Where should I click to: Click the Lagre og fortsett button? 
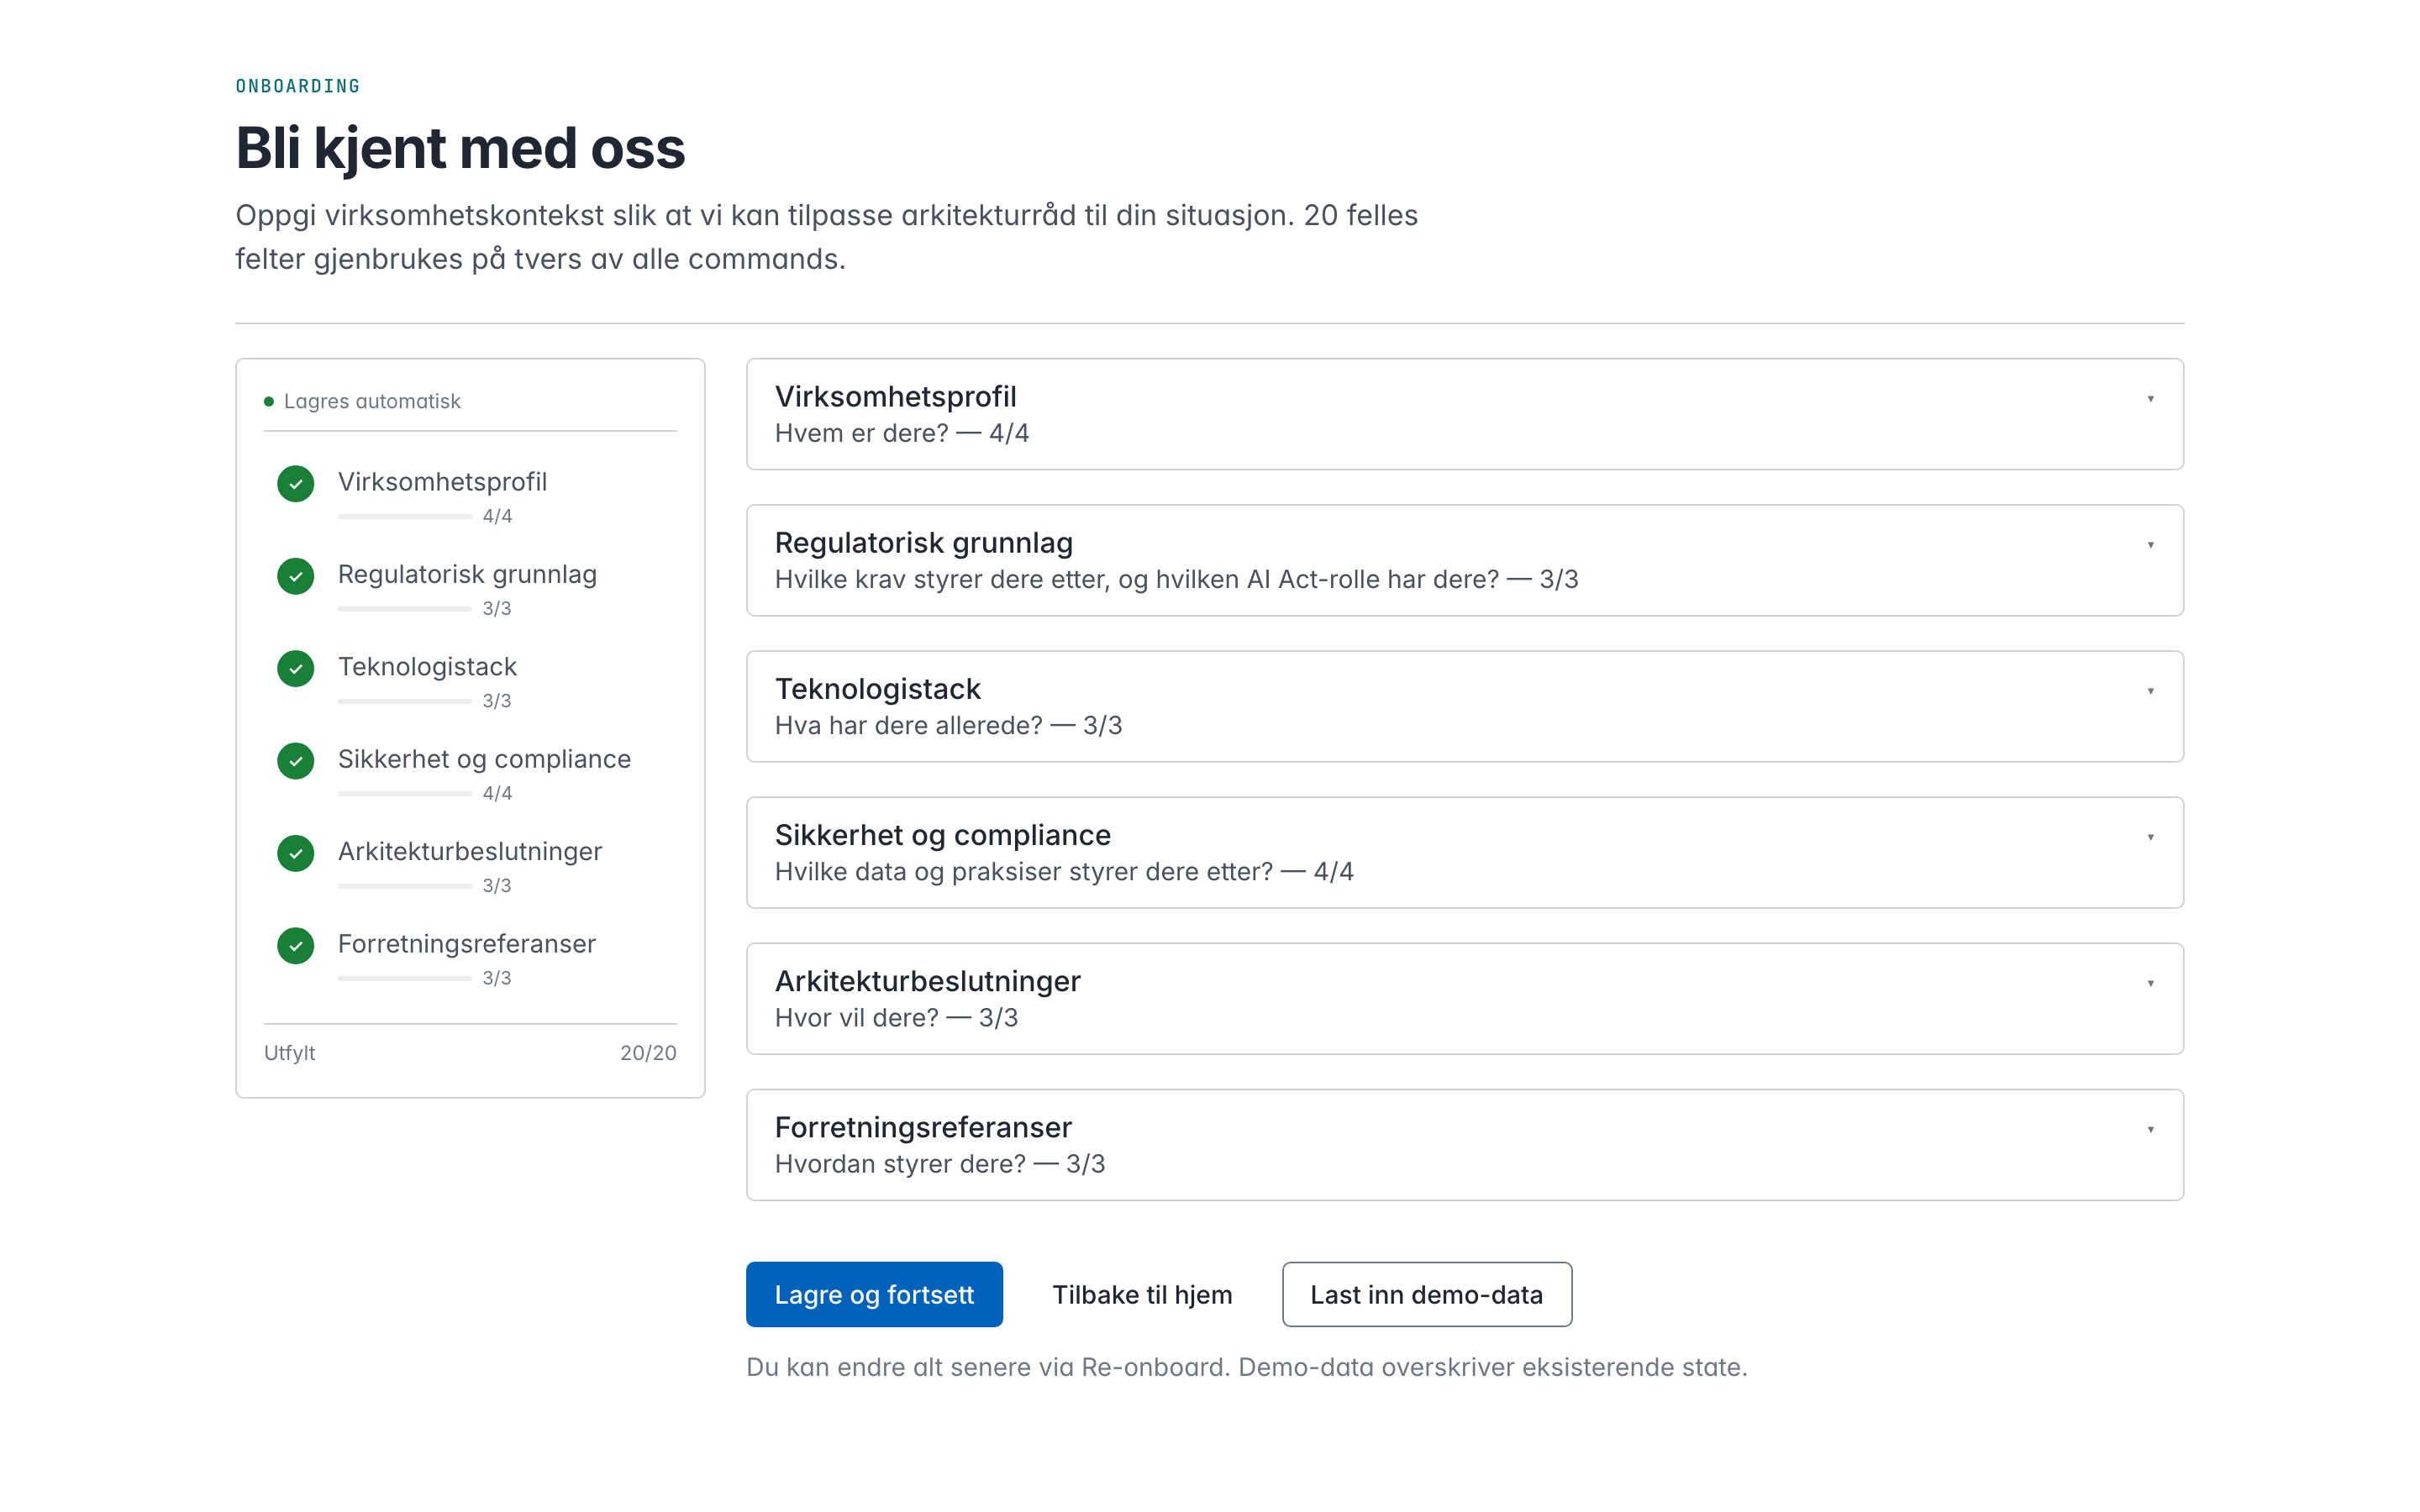point(874,1294)
